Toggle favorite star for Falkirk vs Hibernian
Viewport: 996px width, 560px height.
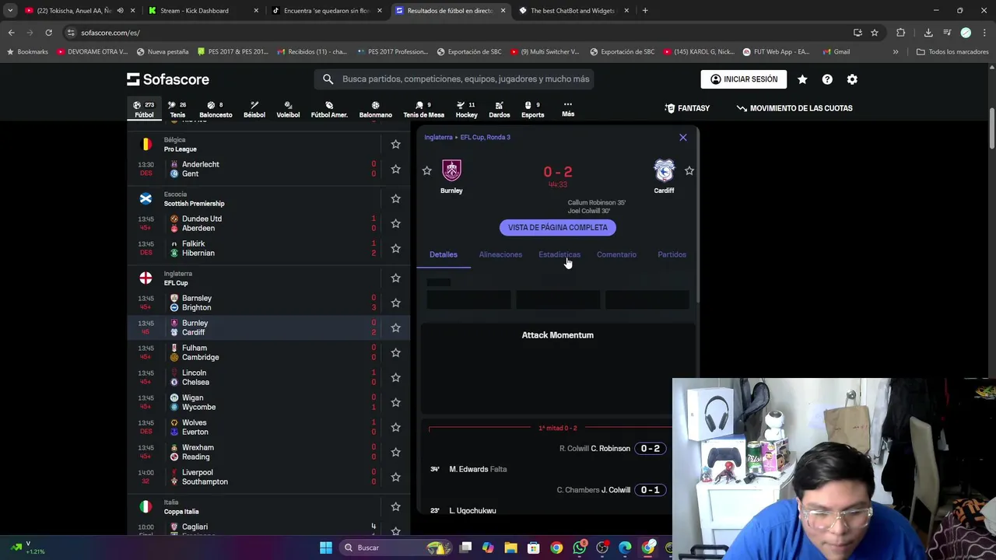coord(395,248)
